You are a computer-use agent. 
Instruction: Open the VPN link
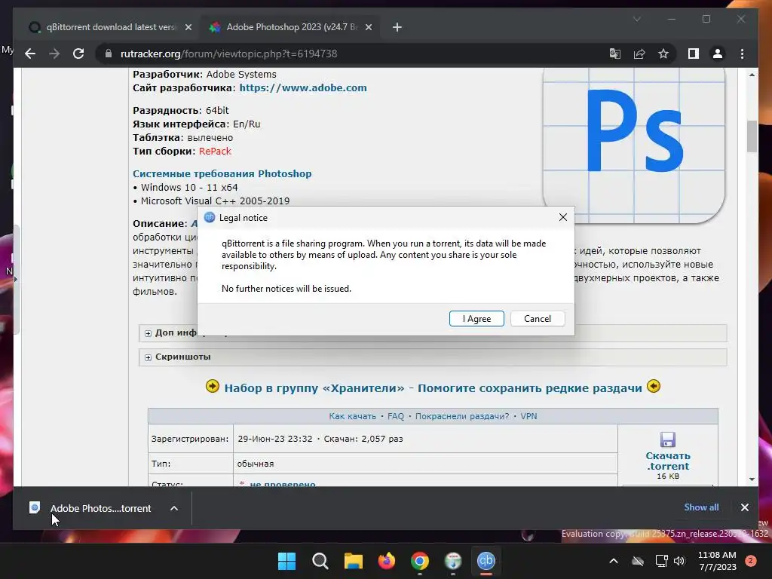(x=528, y=416)
